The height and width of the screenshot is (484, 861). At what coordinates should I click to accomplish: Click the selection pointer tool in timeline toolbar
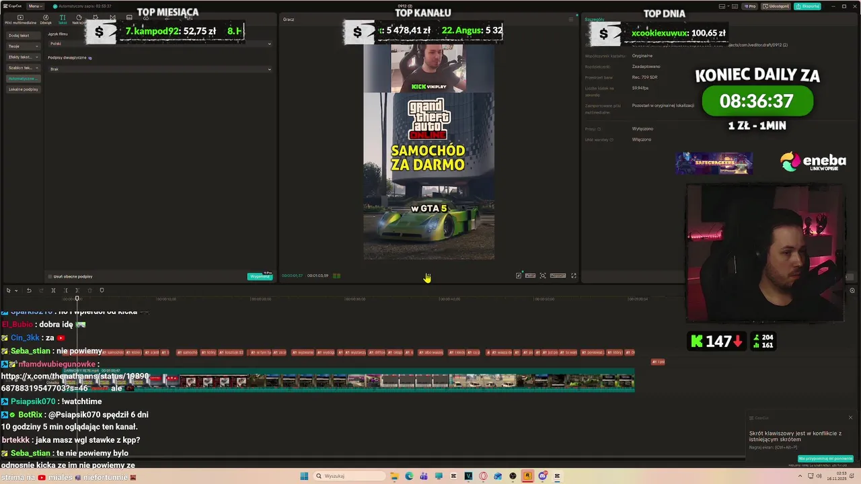point(8,290)
